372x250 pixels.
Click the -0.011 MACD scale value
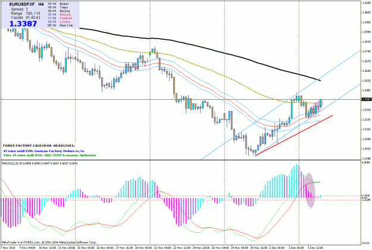click(x=365, y=243)
